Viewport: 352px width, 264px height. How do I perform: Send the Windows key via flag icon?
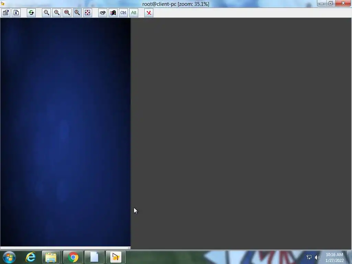point(113,13)
